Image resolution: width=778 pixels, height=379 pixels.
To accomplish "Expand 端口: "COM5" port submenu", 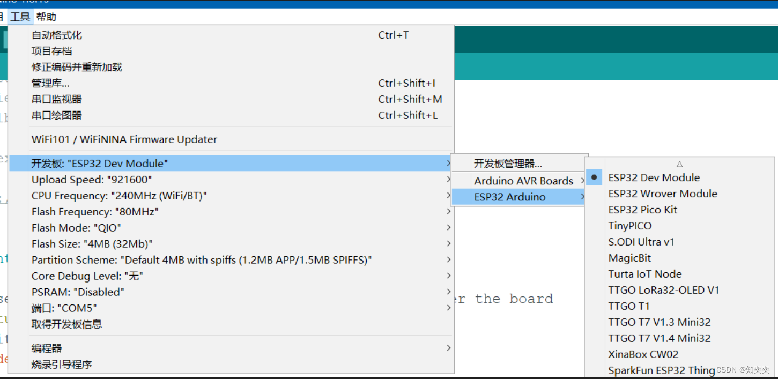I will (x=232, y=308).
